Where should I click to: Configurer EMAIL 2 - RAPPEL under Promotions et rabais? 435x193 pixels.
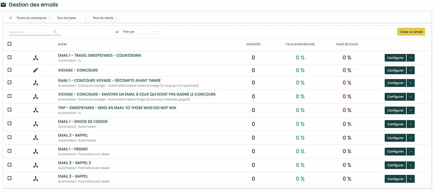pyautogui.click(x=395, y=179)
